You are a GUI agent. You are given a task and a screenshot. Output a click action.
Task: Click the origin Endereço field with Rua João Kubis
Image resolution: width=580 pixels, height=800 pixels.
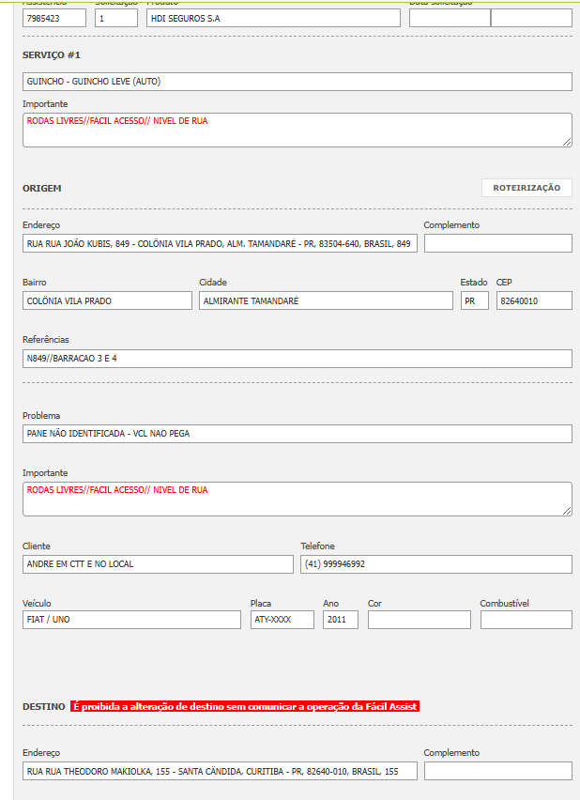(x=220, y=244)
